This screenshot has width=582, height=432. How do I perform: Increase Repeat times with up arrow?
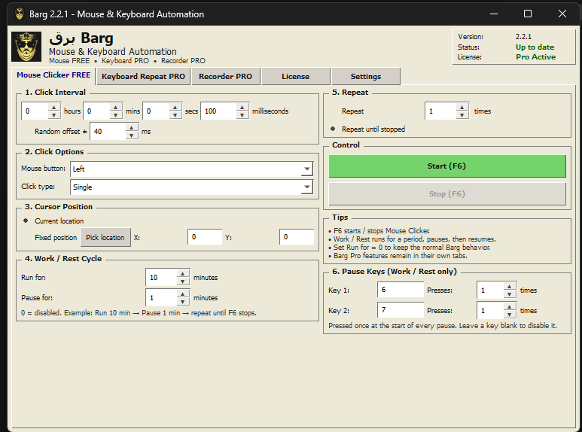[462, 108]
